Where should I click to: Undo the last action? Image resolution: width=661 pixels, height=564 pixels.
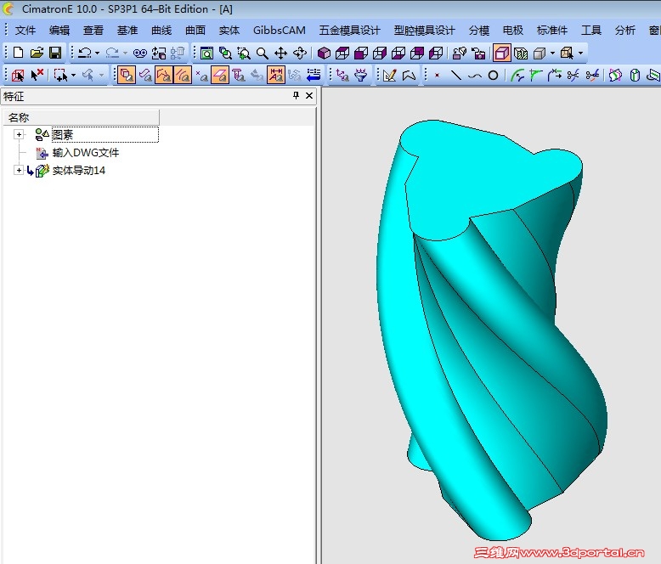click(85, 53)
